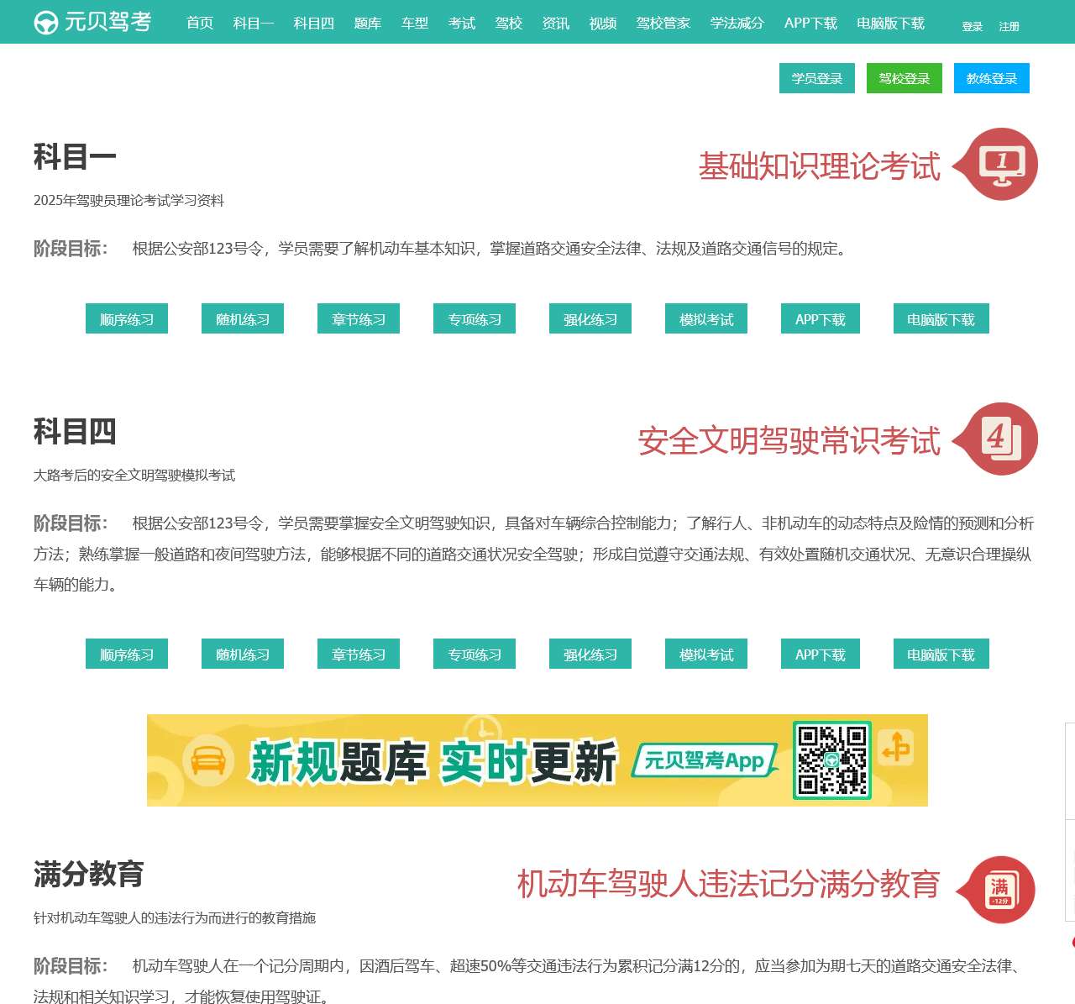Start 顺序练习 under 科目一

[x=126, y=318]
